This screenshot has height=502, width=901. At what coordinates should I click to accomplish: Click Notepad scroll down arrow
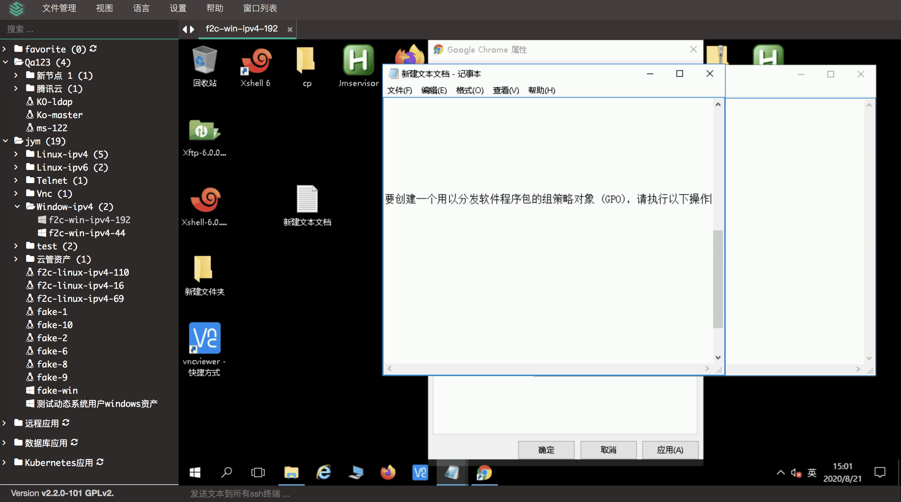718,357
